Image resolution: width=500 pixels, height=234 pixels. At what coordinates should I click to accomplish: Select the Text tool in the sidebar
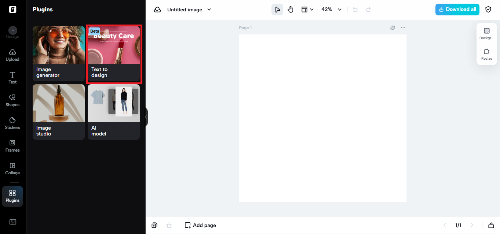tap(12, 77)
